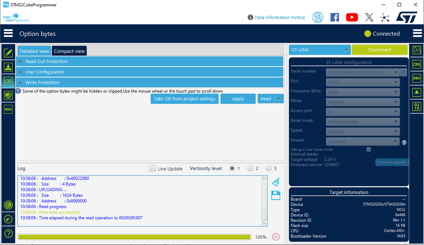Viewport: 424px width, 245px height.
Task: Open the file compare icon at top of right sidebar
Action: click(417, 50)
